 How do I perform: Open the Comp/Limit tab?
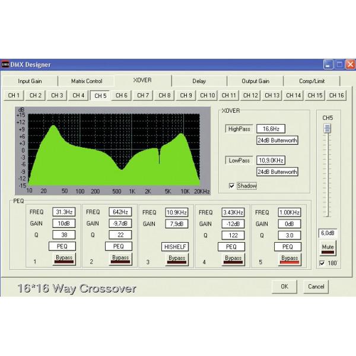pos(311,81)
